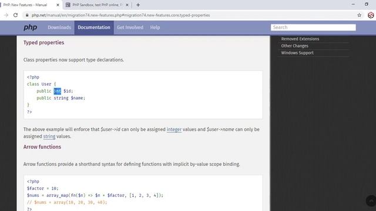Click the scroll-to-top arrow button
This screenshot has height=211, width=376.
point(371,200)
